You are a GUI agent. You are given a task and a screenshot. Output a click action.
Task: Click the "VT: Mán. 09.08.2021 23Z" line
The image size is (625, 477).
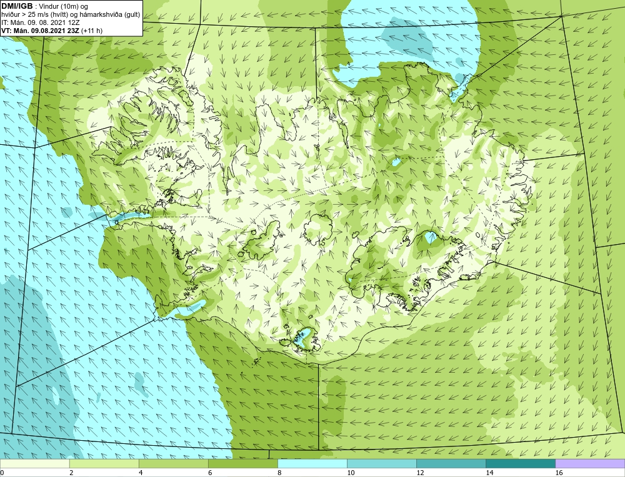click(40, 31)
